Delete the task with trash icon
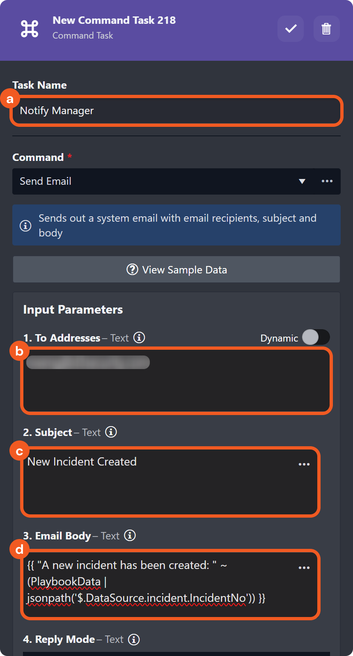Screen dimensions: 353x656 tap(326, 29)
